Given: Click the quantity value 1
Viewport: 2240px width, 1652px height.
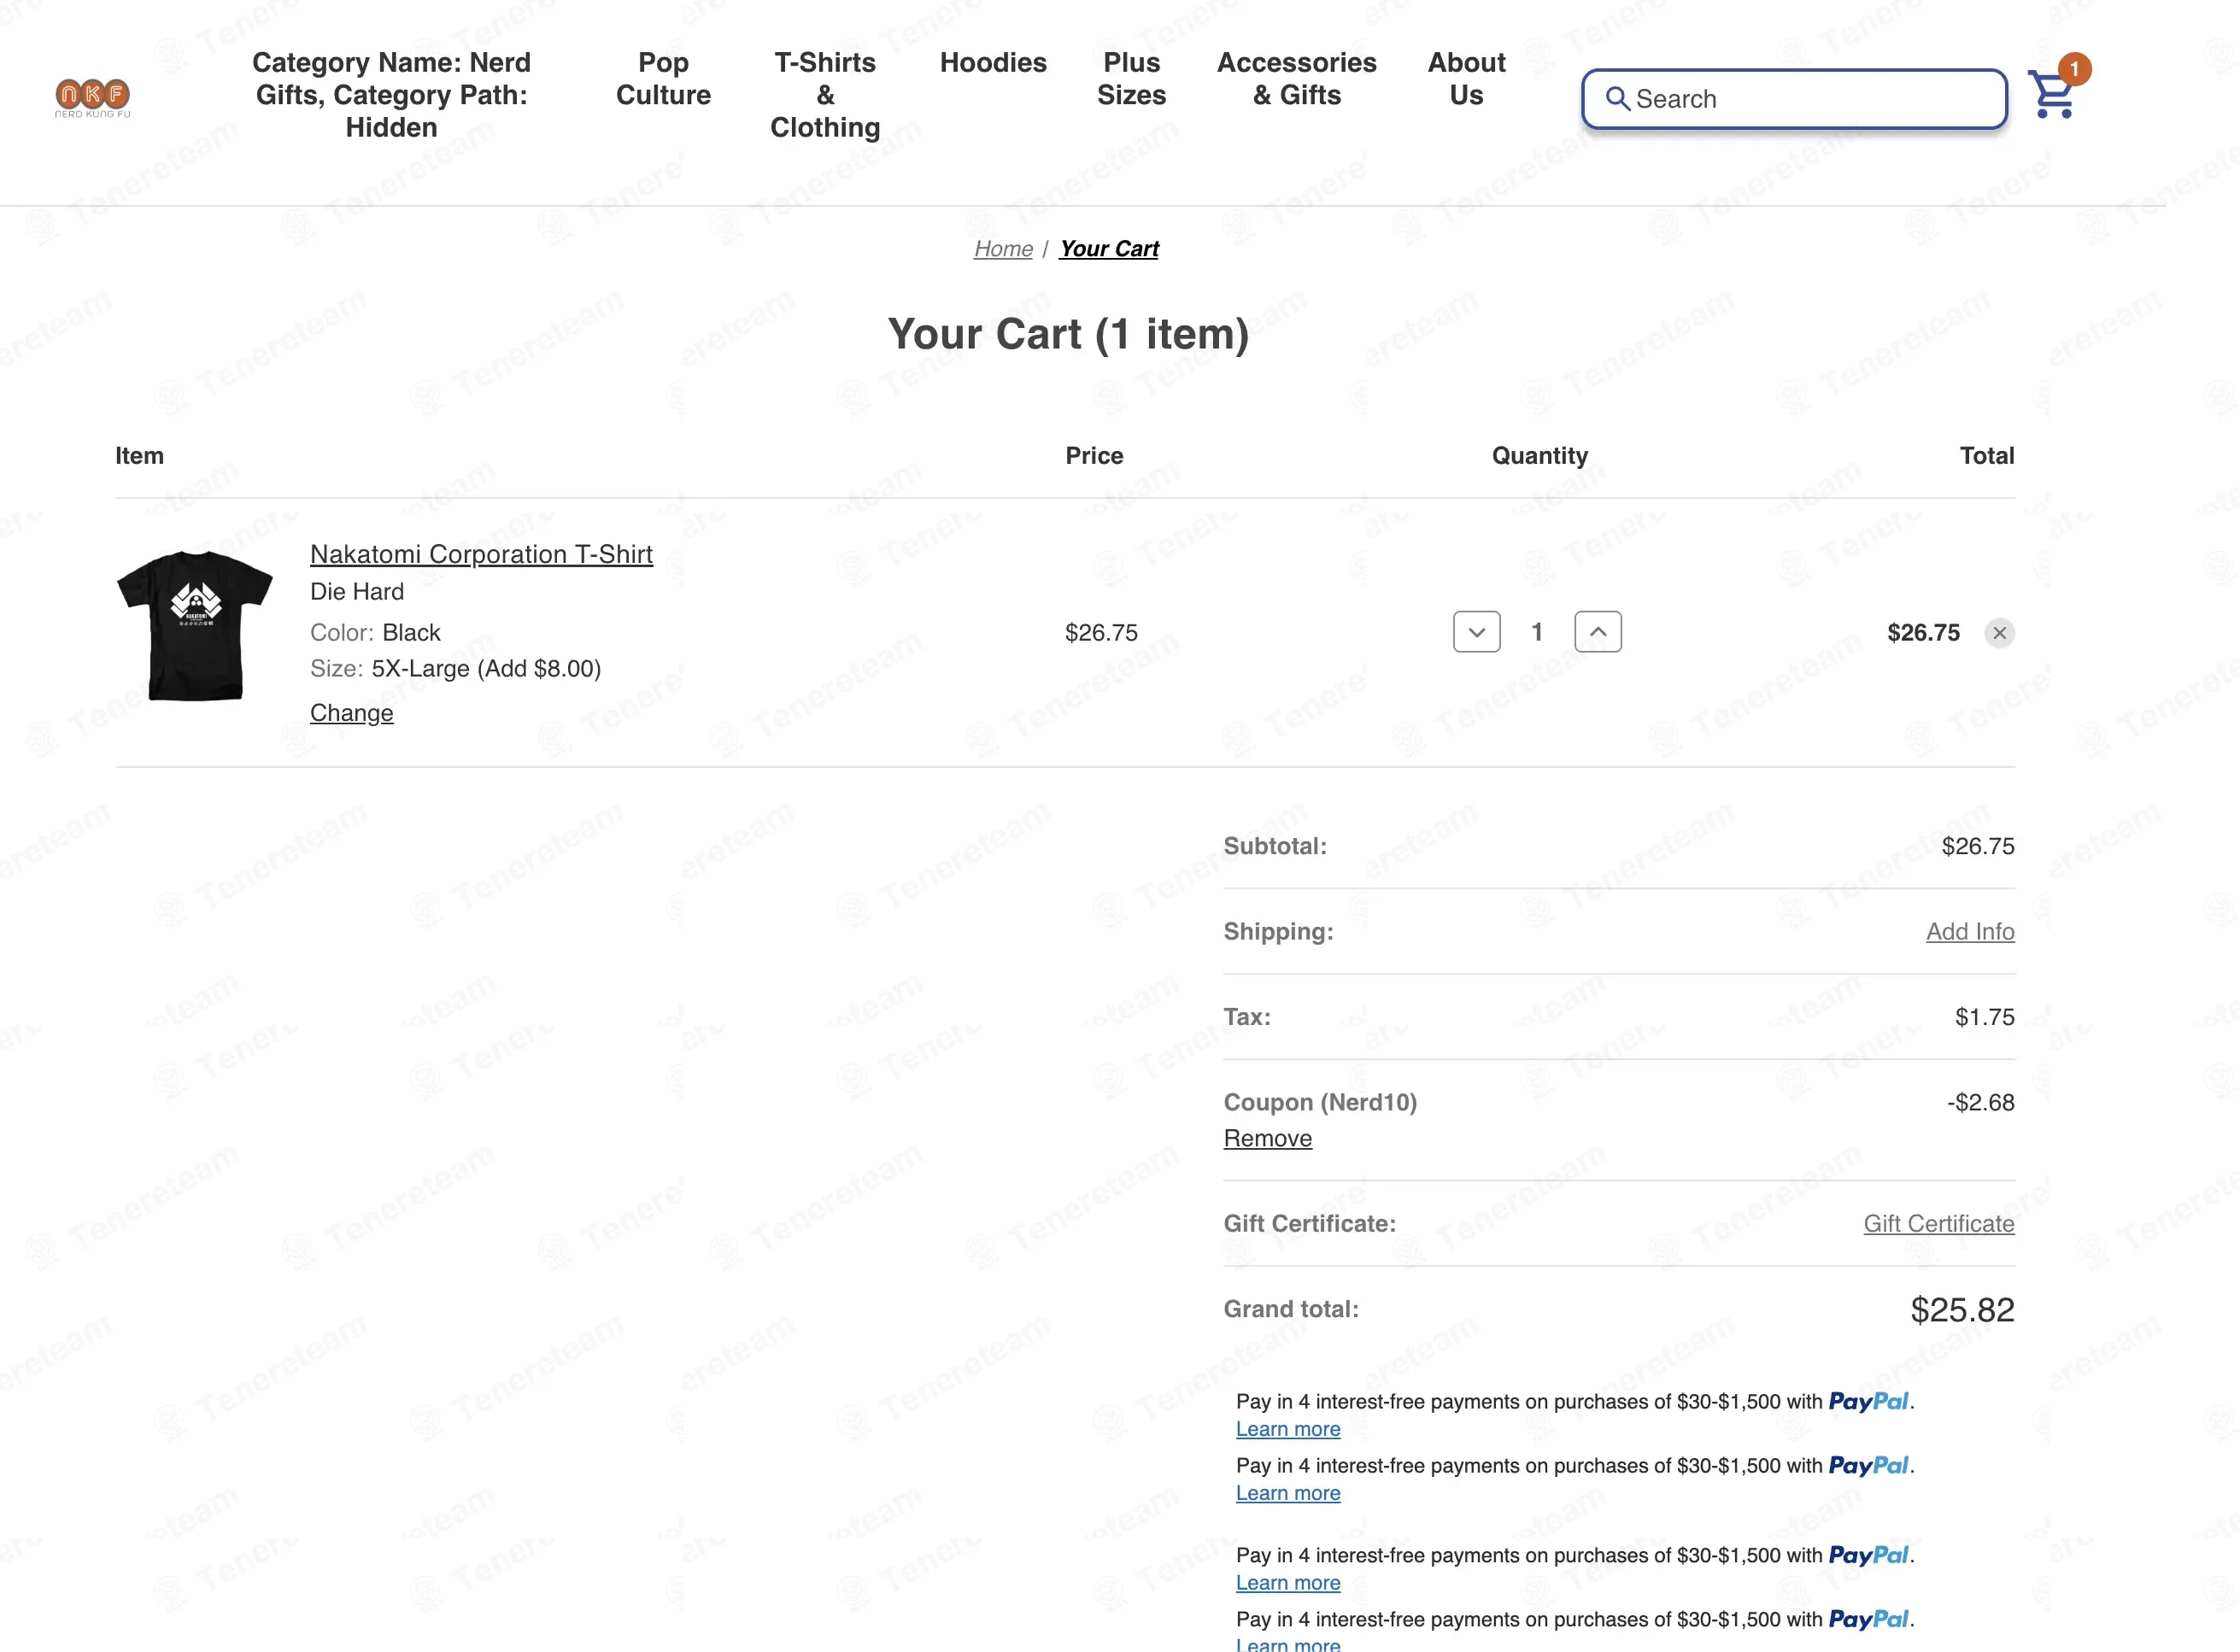Looking at the screenshot, I should (1537, 632).
